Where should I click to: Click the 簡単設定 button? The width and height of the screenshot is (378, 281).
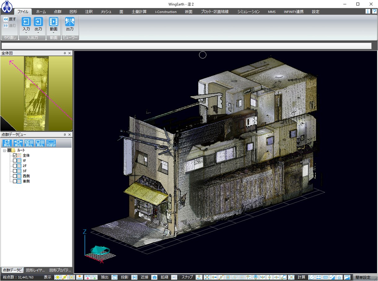[363, 277]
